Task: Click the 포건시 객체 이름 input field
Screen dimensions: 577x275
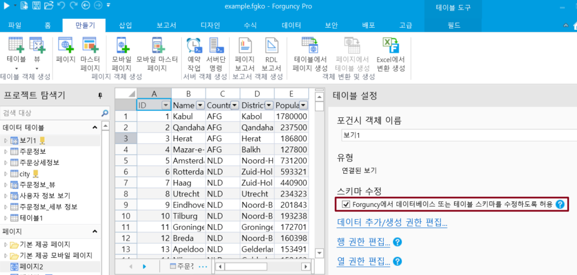Action: coord(458,134)
